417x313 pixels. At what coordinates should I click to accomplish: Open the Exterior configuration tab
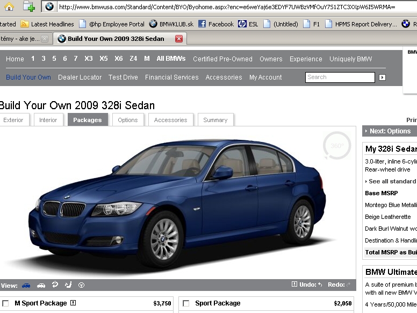[13, 120]
